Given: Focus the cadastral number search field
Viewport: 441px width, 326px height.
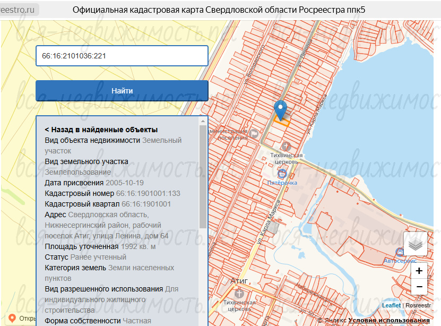Looking at the screenshot, I should point(122,56).
